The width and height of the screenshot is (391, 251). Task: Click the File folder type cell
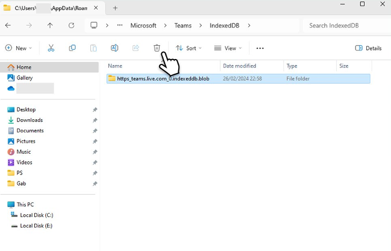[x=297, y=79]
